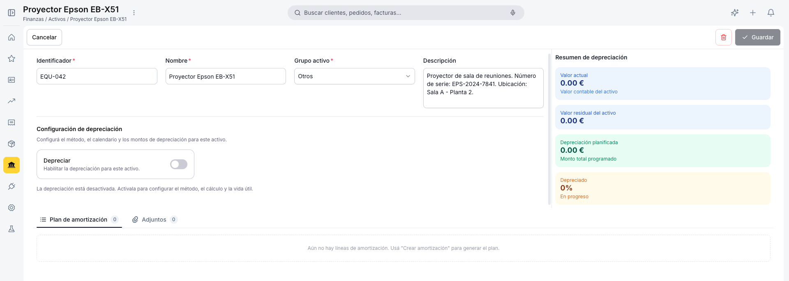This screenshot has width=789, height=281.
Task: Toggle the sidebar panel icon
Action: pyautogui.click(x=12, y=13)
